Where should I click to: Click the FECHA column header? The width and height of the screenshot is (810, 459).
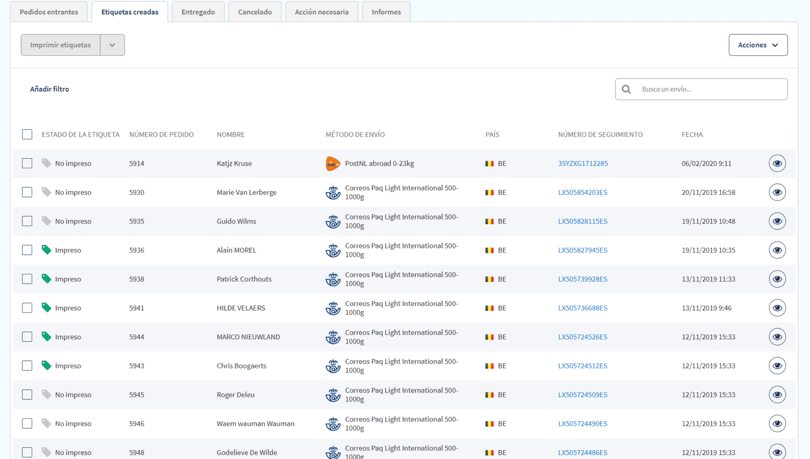[x=692, y=135]
